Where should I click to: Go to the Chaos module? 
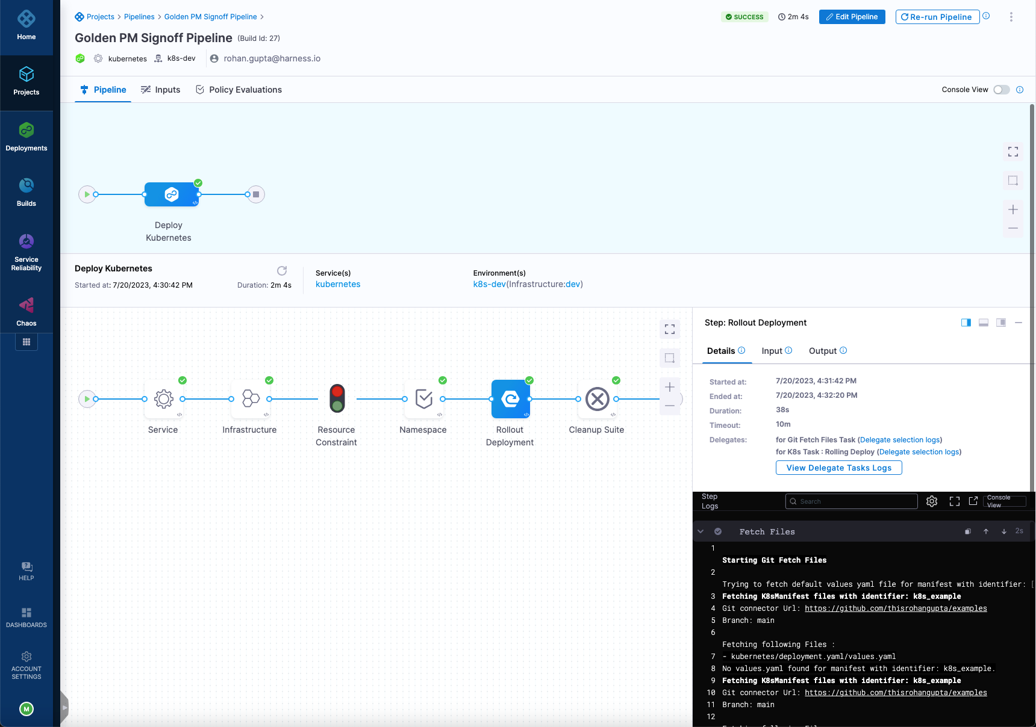pyautogui.click(x=26, y=312)
